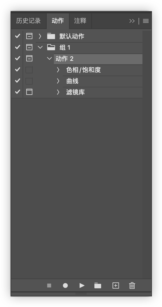
Task: Expand the 默认动作 folder
Action: point(40,36)
